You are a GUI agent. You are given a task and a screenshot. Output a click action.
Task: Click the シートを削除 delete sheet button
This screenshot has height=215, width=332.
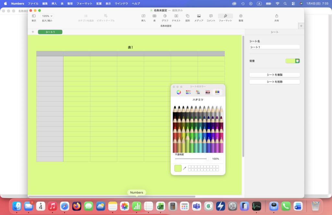click(274, 82)
